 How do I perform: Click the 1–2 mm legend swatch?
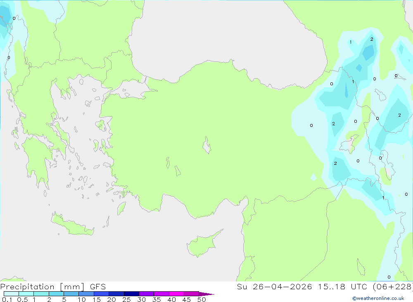(x=41, y=294)
